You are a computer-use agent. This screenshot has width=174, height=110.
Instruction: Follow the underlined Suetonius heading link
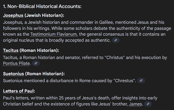pyautogui.click(x=13, y=74)
